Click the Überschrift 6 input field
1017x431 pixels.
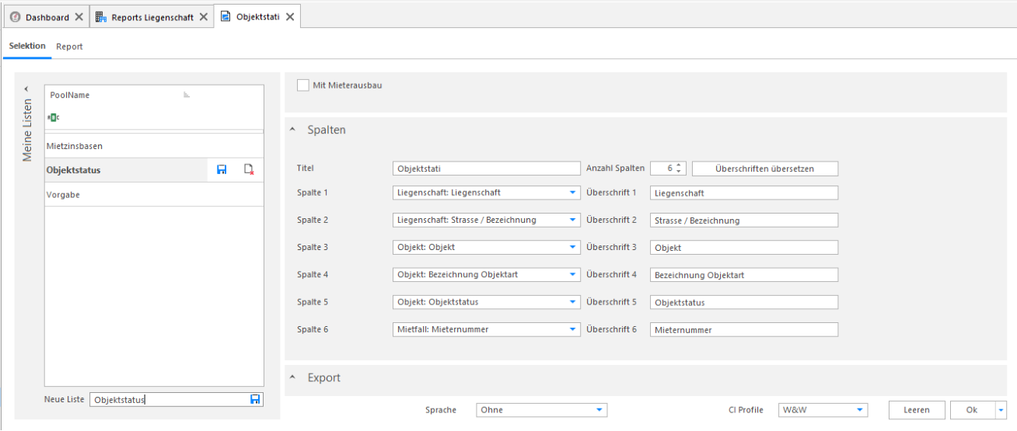[744, 330]
